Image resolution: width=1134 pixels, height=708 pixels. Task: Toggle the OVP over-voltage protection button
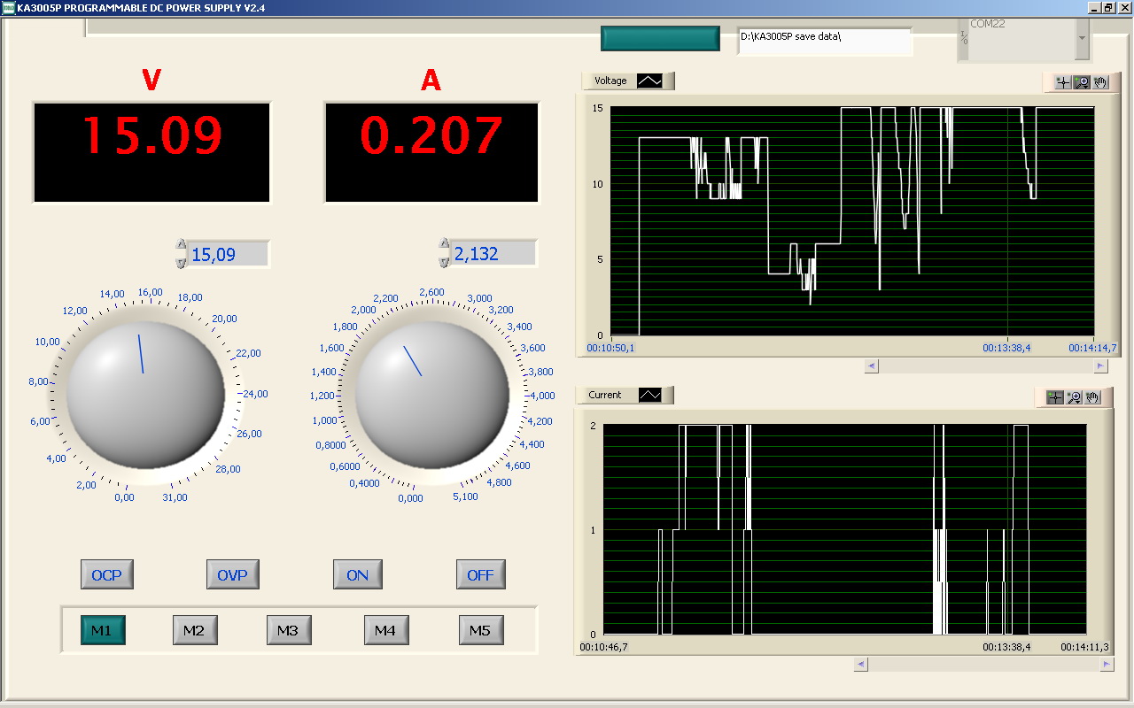pos(232,575)
